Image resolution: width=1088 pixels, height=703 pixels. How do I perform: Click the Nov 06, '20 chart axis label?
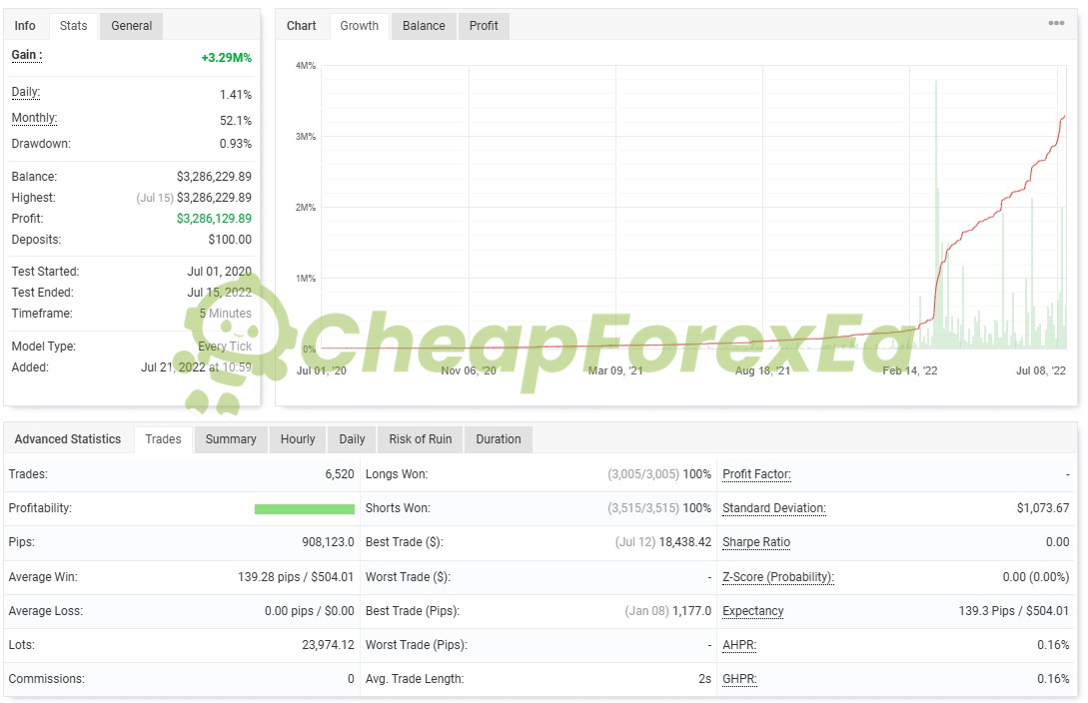pos(469,370)
